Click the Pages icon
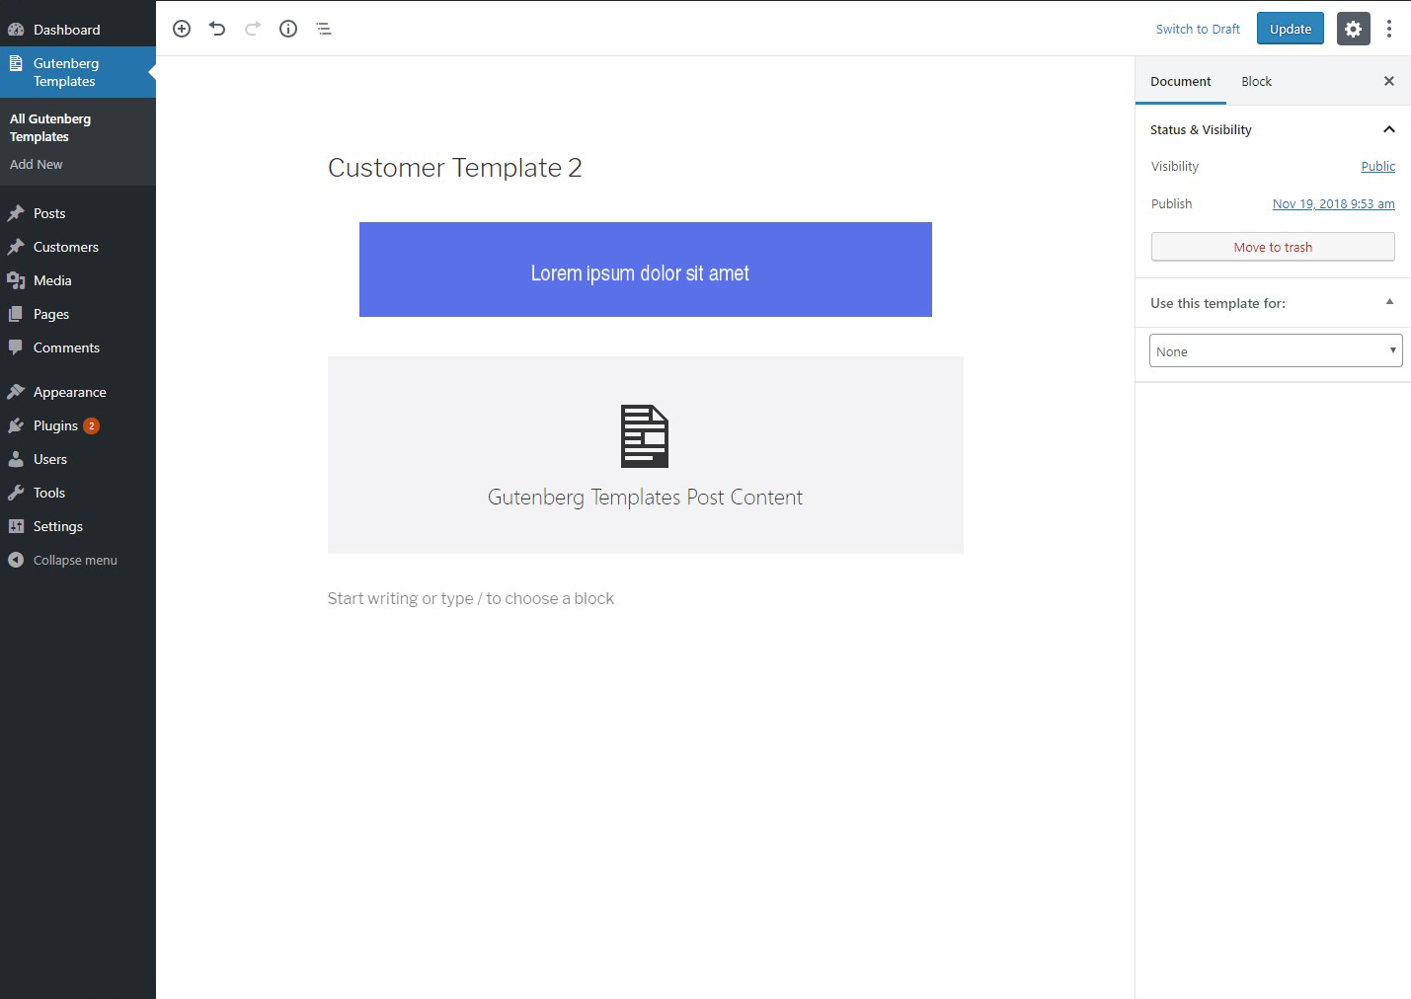 tap(16, 314)
